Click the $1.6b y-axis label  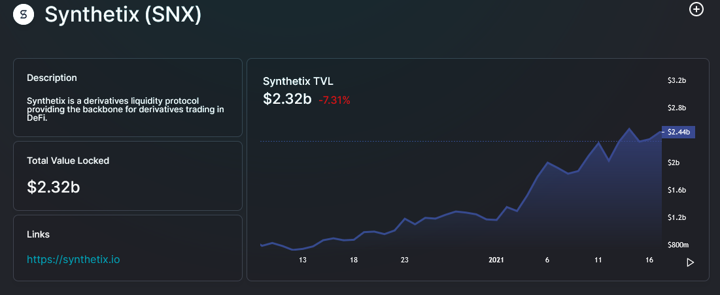point(677,190)
